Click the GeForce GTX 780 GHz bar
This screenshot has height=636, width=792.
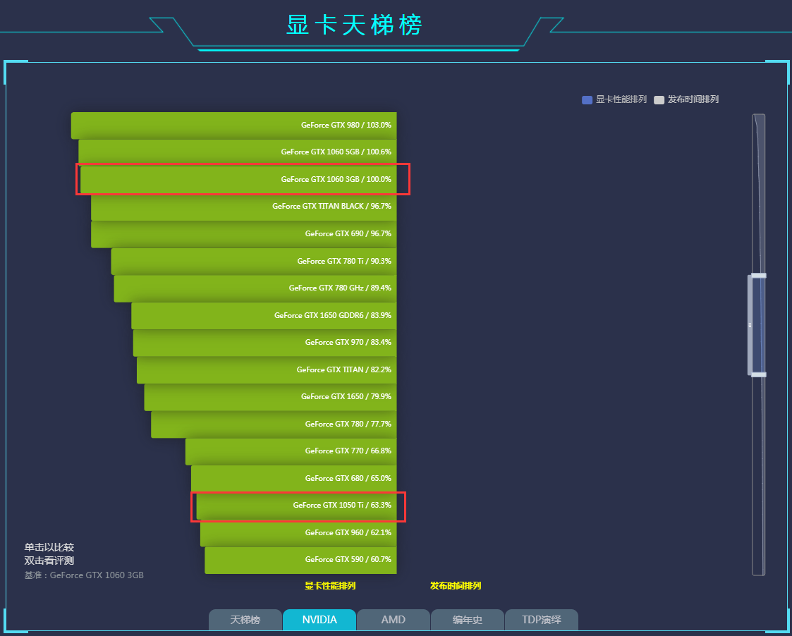click(255, 288)
